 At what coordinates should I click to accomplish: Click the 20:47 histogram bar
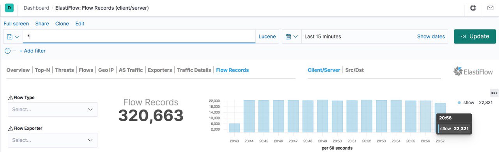[293, 116]
